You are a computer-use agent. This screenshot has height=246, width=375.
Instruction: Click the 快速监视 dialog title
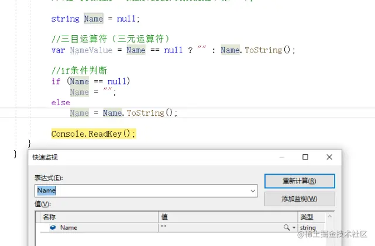[45, 157]
